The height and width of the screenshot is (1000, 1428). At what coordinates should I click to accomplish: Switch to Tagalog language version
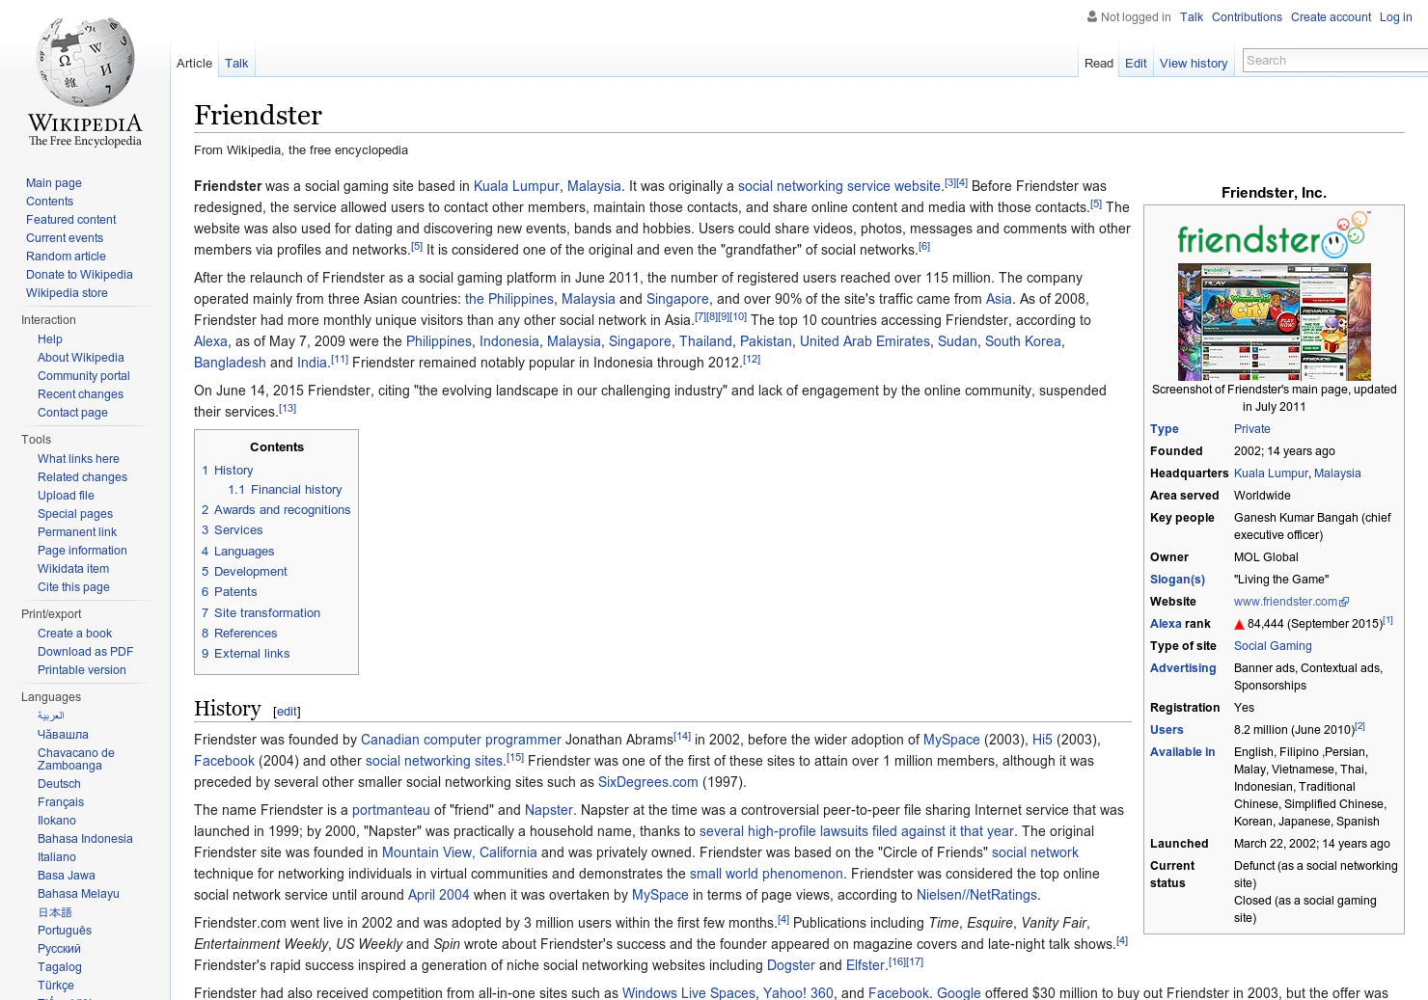[x=60, y=967]
